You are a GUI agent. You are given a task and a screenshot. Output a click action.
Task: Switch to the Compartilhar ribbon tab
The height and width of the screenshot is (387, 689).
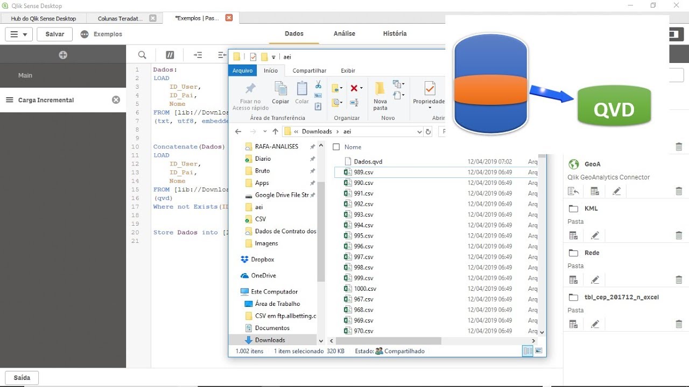[x=310, y=70]
